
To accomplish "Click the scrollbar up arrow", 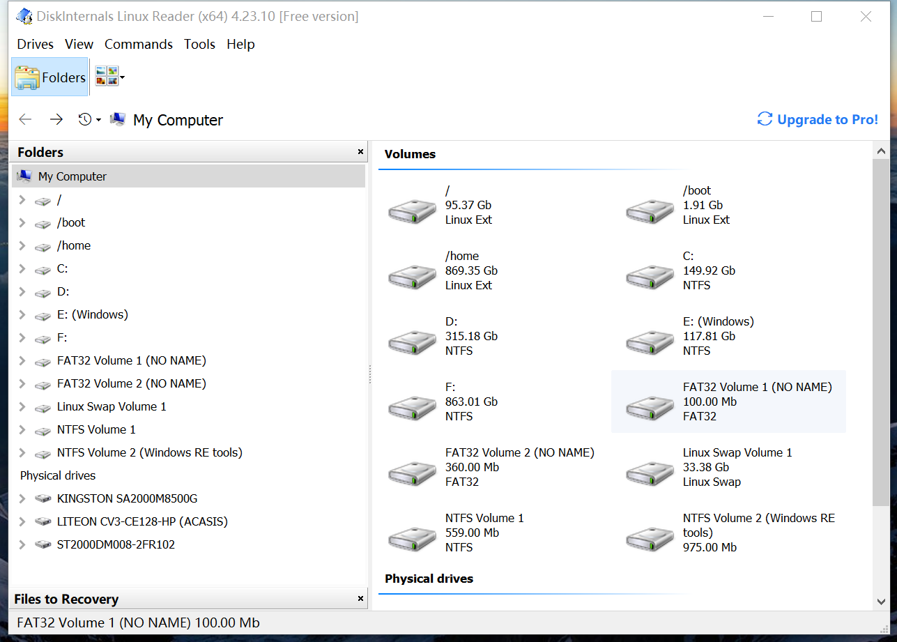I will pyautogui.click(x=881, y=151).
